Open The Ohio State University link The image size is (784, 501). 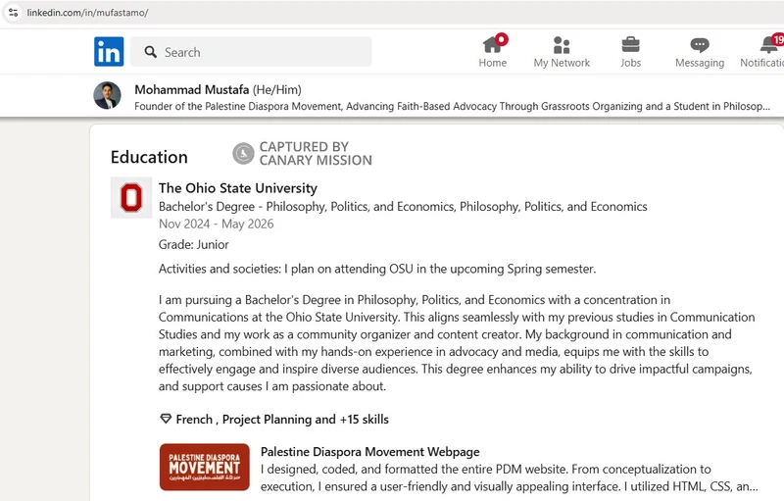[238, 188]
